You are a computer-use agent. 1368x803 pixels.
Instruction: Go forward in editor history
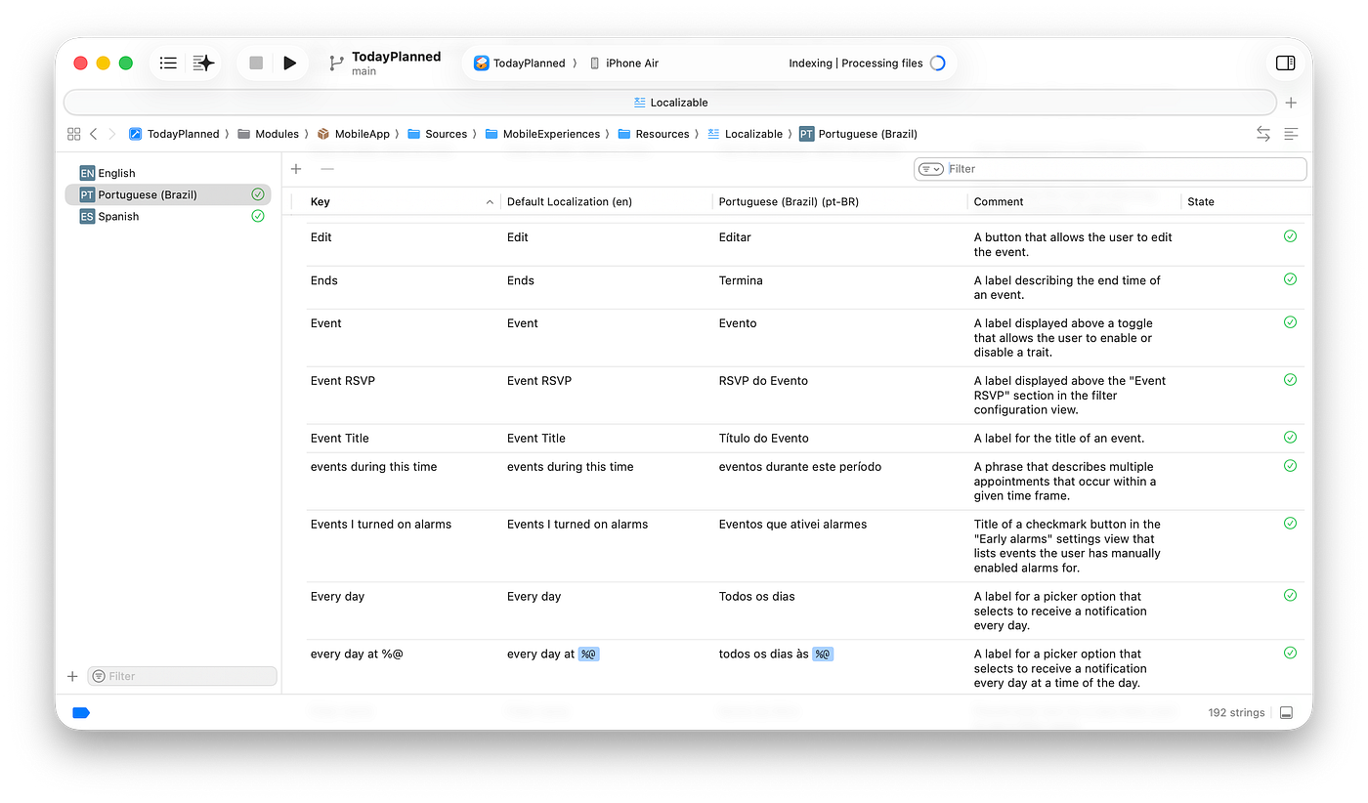pyautogui.click(x=112, y=134)
